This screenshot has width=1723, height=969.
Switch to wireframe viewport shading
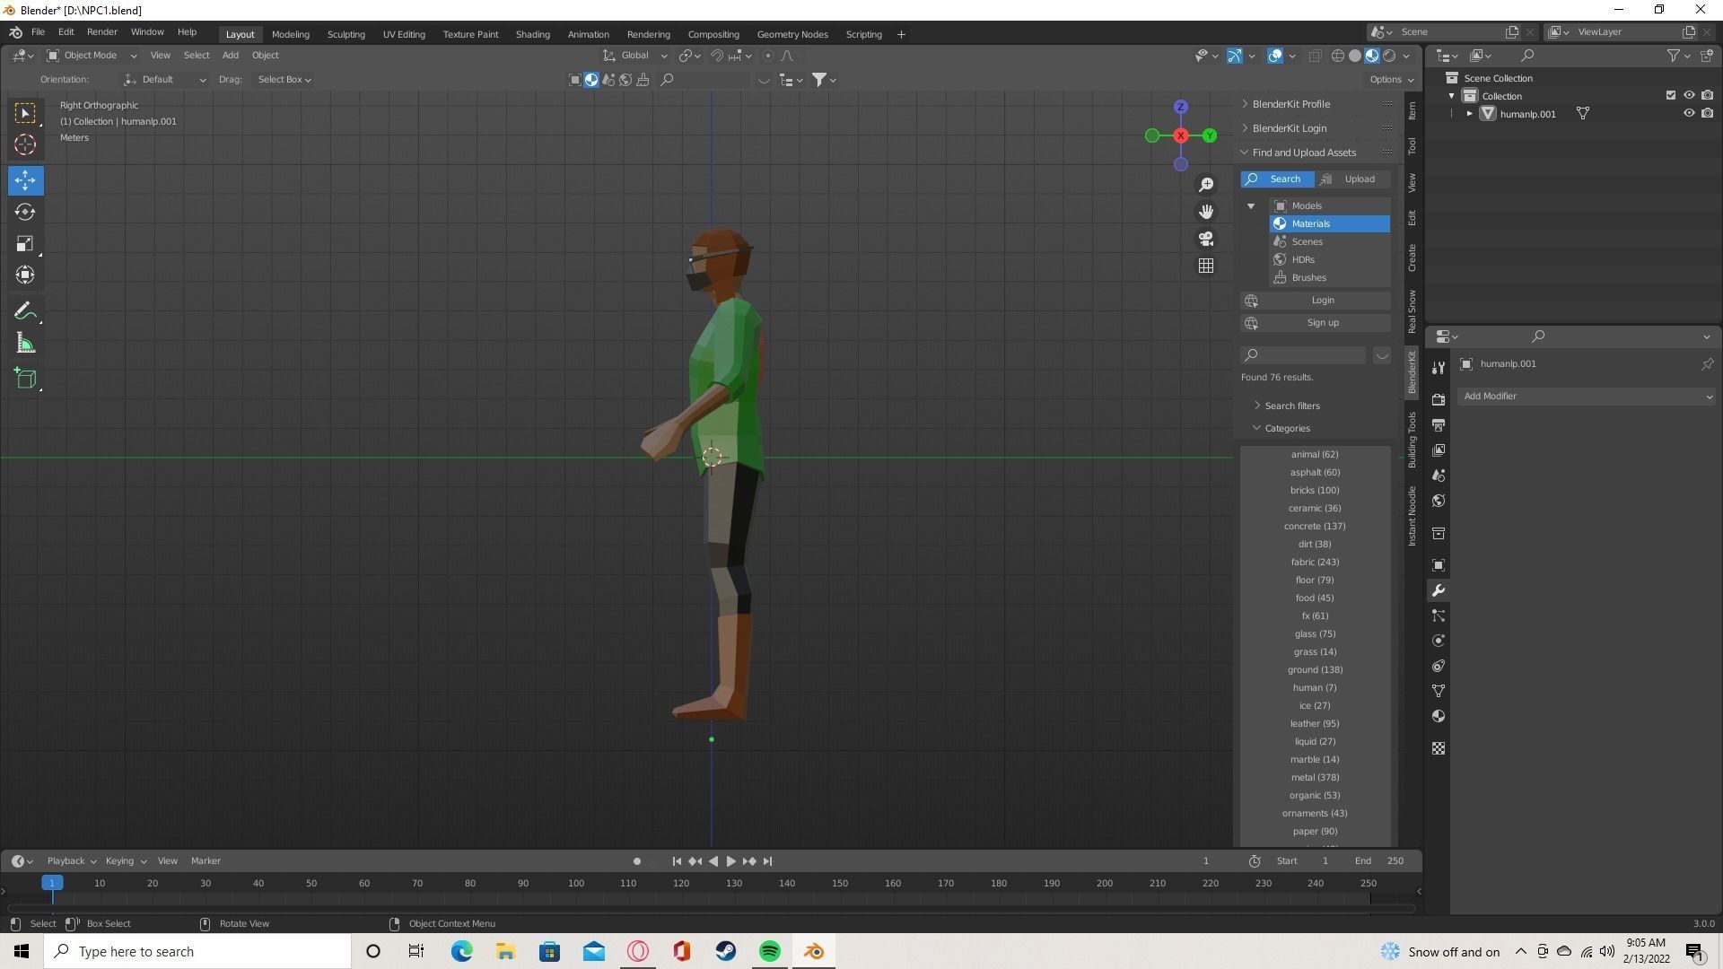(1338, 56)
